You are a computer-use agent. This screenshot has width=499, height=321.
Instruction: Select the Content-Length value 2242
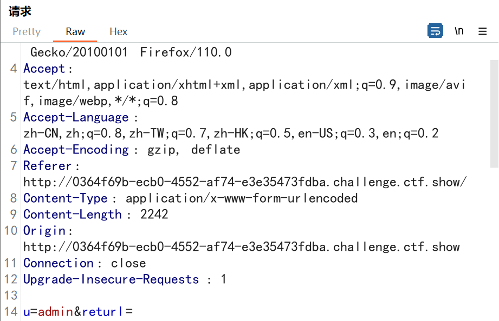(x=138, y=215)
